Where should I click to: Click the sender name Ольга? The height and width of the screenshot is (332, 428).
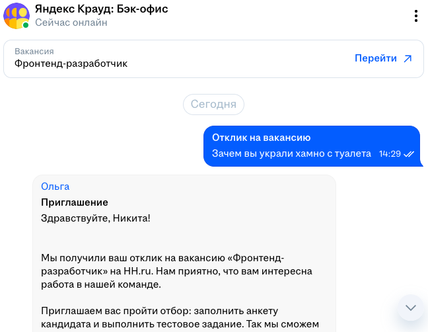(x=55, y=187)
